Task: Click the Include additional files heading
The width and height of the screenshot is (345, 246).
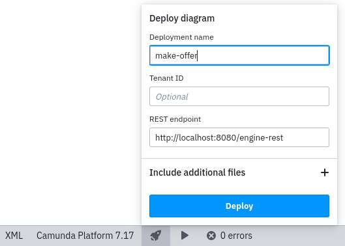Action: click(197, 172)
